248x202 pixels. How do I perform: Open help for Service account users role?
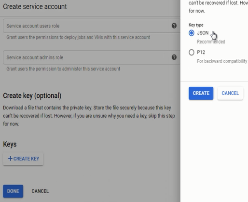pyautogui.click(x=174, y=26)
